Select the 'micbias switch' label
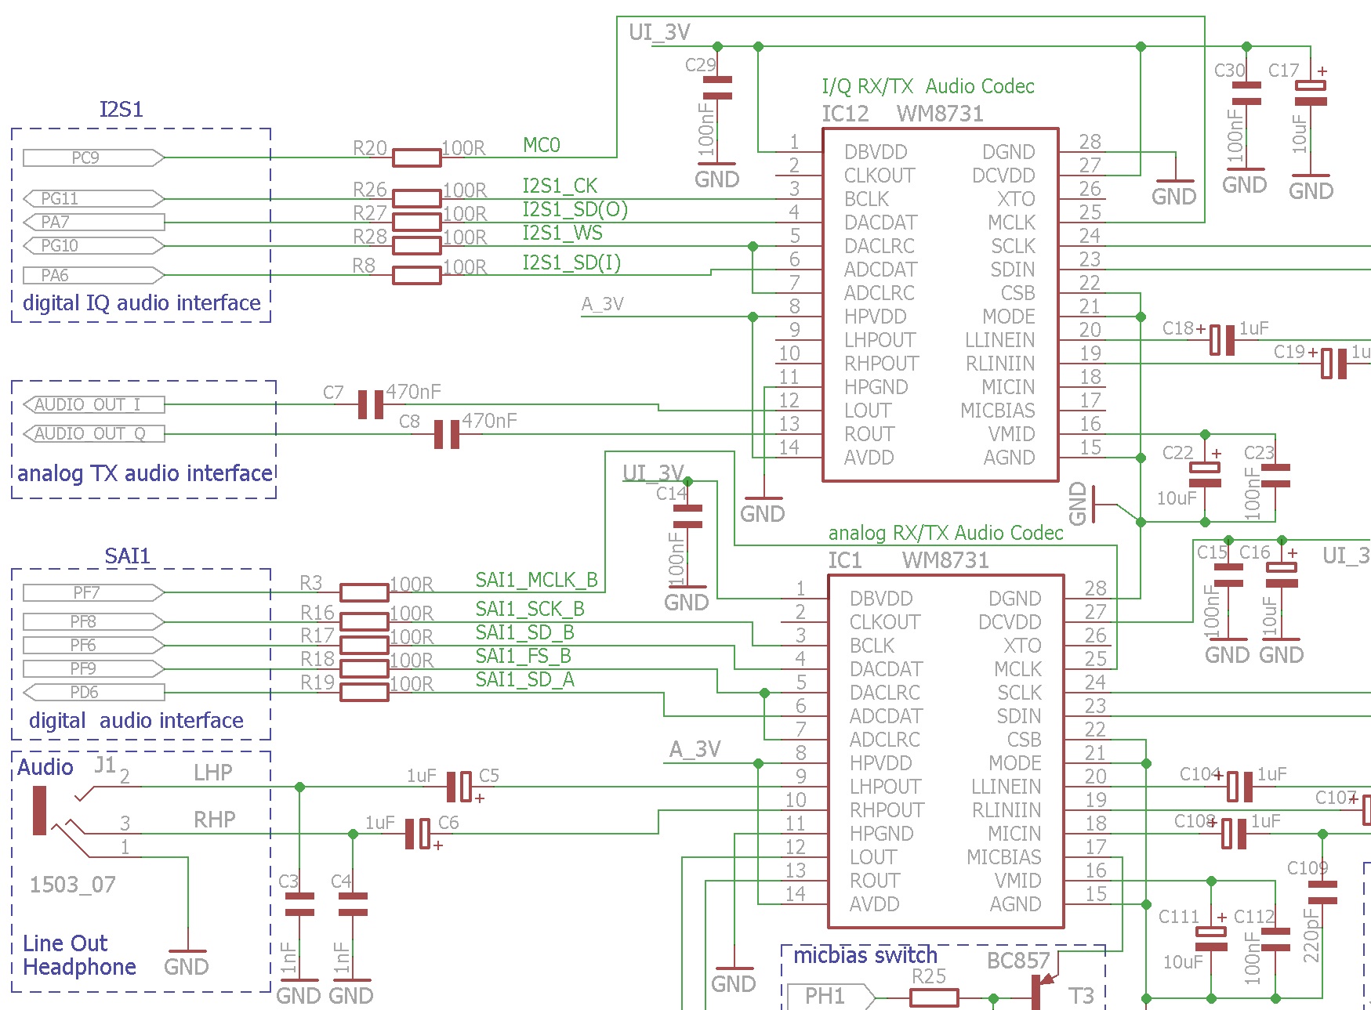Image resolution: width=1371 pixels, height=1010 pixels. pyautogui.click(x=865, y=956)
